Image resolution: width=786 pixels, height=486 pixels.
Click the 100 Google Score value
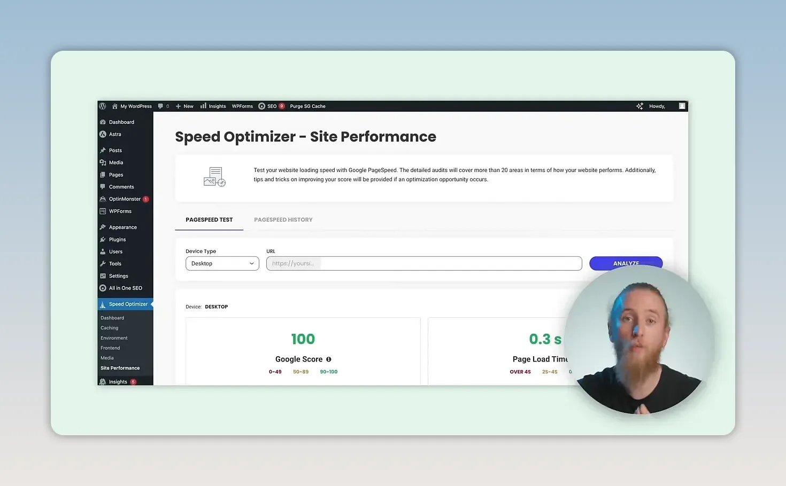point(303,339)
